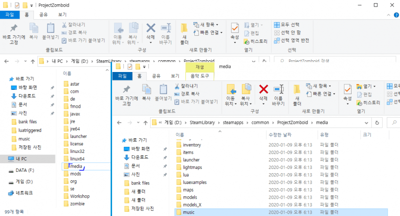The width and height of the screenshot is (400, 216).
Task: Click History (히스토리) in media window ribbon
Action: [x=368, y=103]
